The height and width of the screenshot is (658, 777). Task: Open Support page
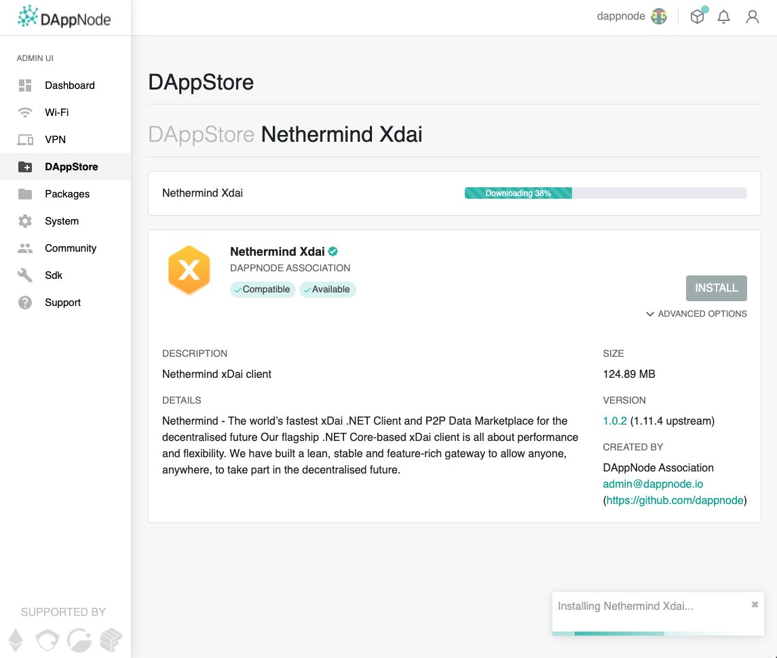pos(65,303)
